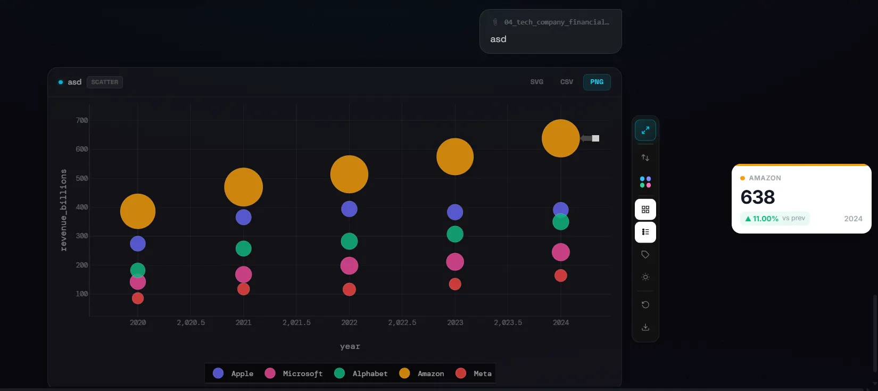The image size is (878, 391).
Task: Click the 2,023.5 x-axis tick label
Action: pos(508,322)
